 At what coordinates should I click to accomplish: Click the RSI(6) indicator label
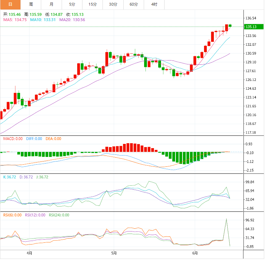click(12, 215)
